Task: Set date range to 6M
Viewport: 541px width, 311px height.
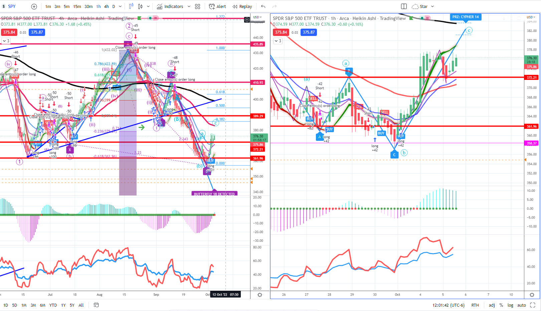Action: coord(42,305)
